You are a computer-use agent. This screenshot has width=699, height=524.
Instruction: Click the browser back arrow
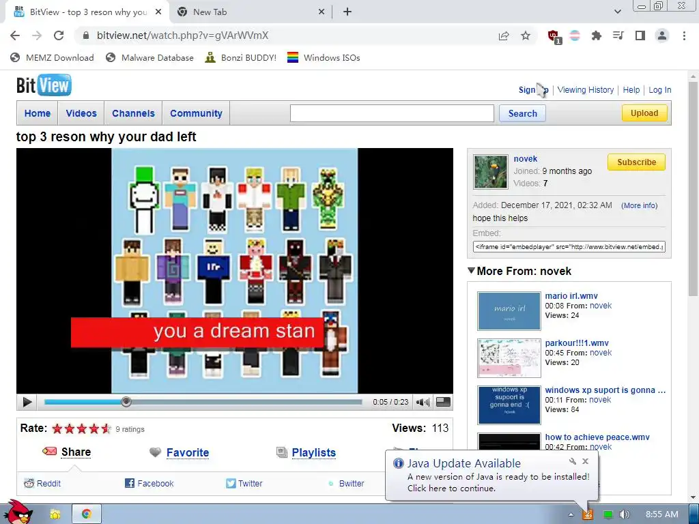(15, 35)
